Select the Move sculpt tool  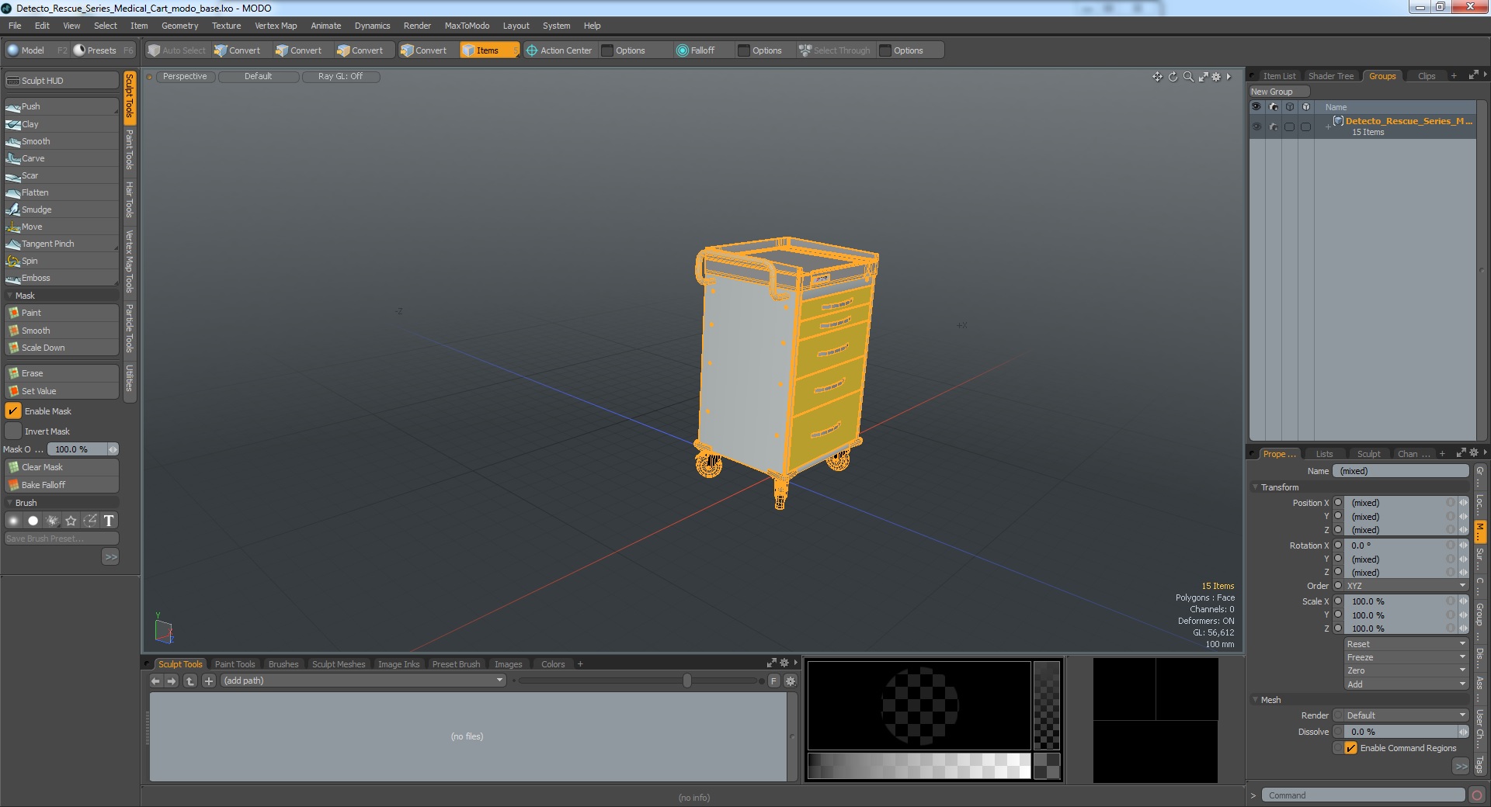click(61, 227)
